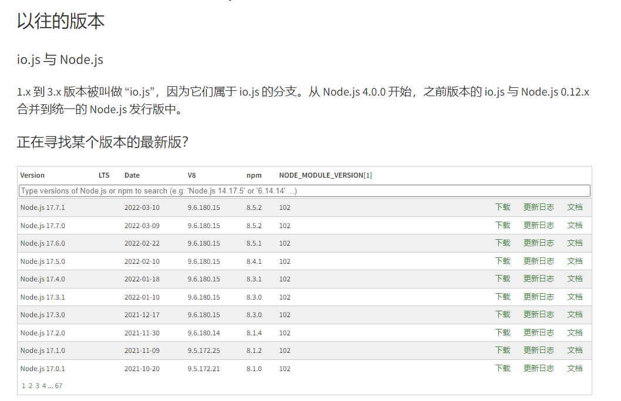Open download link for Node.js 17.7.0

(x=502, y=225)
